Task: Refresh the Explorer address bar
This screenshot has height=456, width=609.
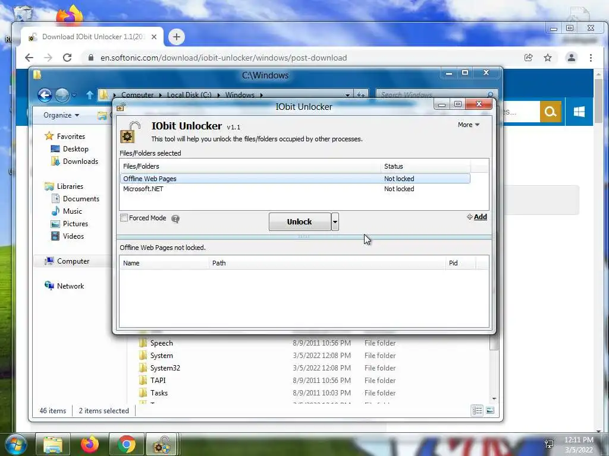Action: (x=361, y=95)
